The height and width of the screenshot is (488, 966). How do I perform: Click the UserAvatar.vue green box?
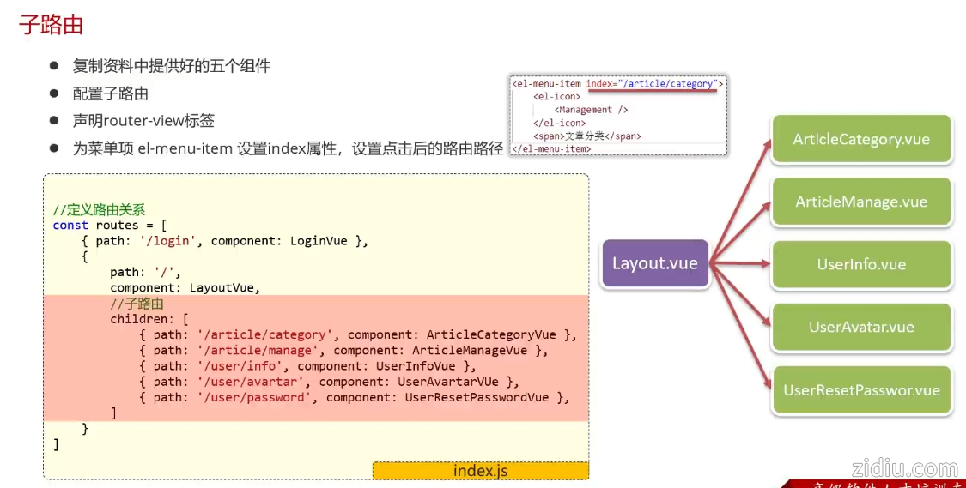click(x=861, y=327)
